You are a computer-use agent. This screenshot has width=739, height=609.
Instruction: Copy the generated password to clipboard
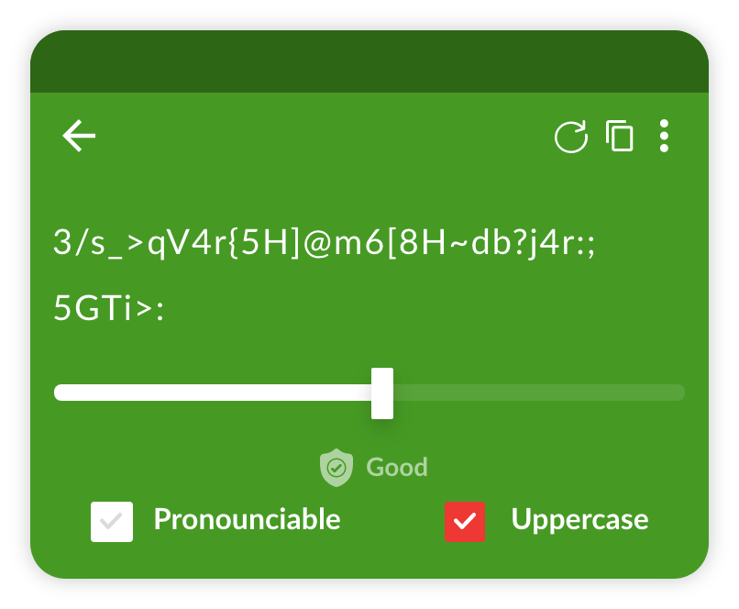(620, 136)
